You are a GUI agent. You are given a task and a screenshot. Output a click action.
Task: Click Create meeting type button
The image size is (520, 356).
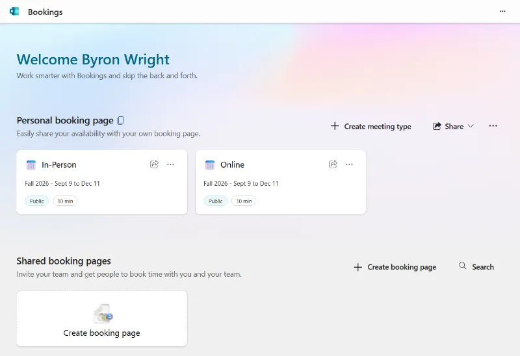[x=370, y=126]
